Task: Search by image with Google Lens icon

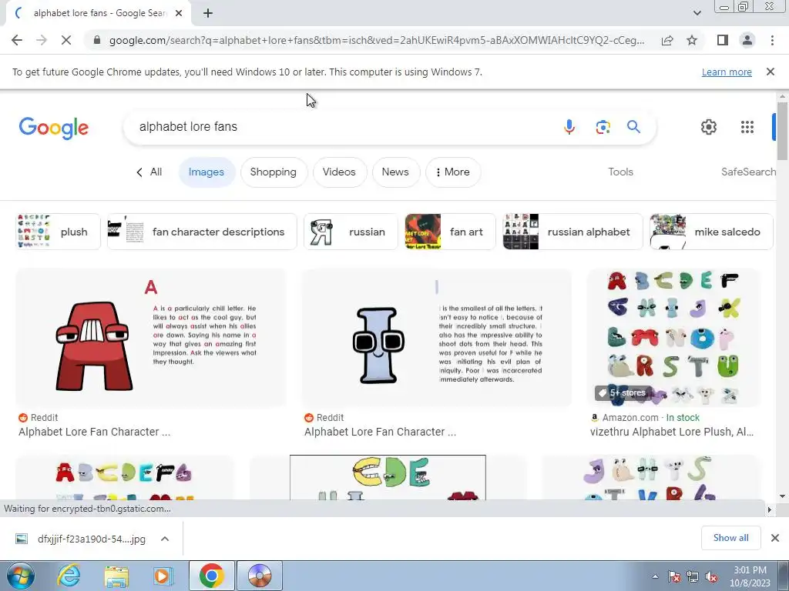Action: (x=603, y=127)
